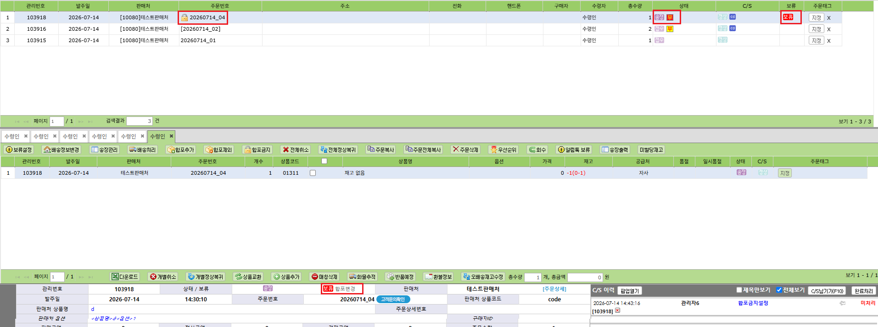Click the 주문삭제 delete order button
Image resolution: width=878 pixels, height=327 pixels.
(465, 150)
